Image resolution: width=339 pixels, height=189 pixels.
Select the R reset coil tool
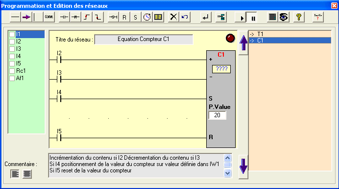click(x=124, y=17)
